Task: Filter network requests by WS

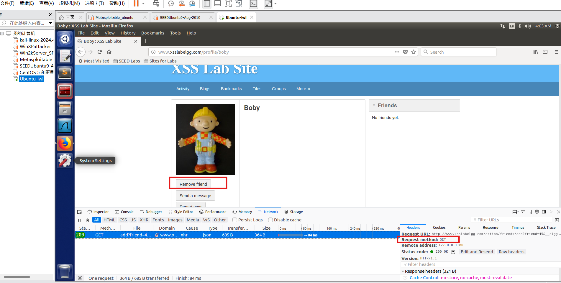Action: click(x=206, y=220)
